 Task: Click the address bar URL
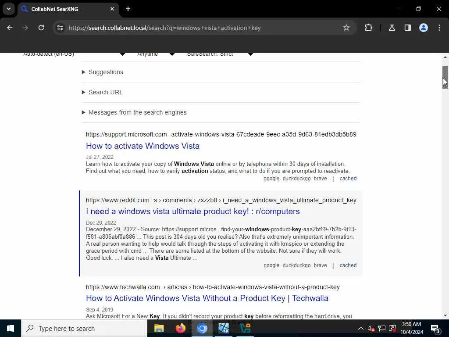(x=165, y=28)
